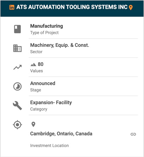144x157 pixels.
Task: Open the LinkedIn icon in header
Action: (x=12, y=7)
